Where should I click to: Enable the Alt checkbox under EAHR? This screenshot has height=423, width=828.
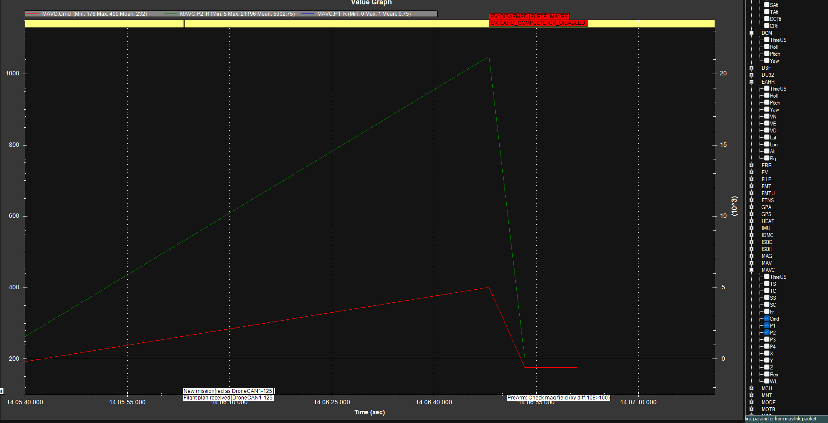click(x=767, y=152)
